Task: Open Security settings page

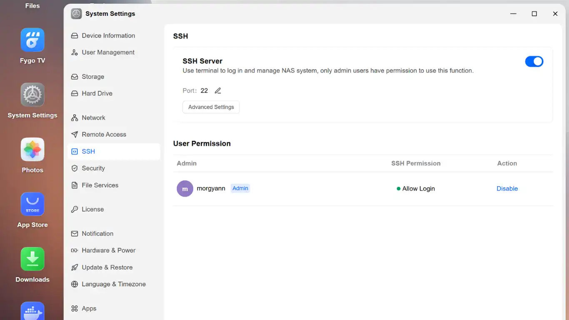Action: (114, 168)
